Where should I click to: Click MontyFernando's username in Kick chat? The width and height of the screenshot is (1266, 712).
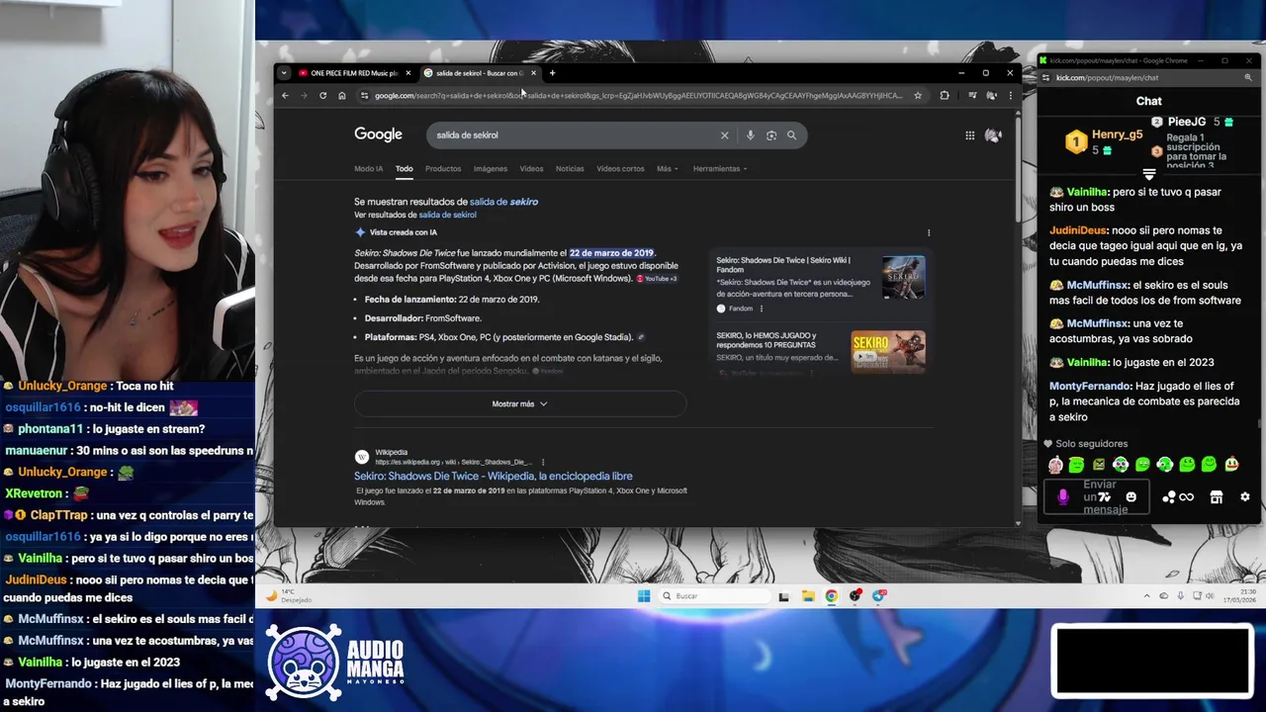pyautogui.click(x=1090, y=387)
